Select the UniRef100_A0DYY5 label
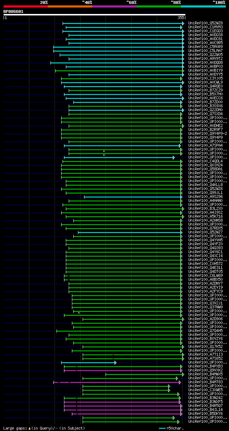 pyautogui.click(x=205, y=74)
